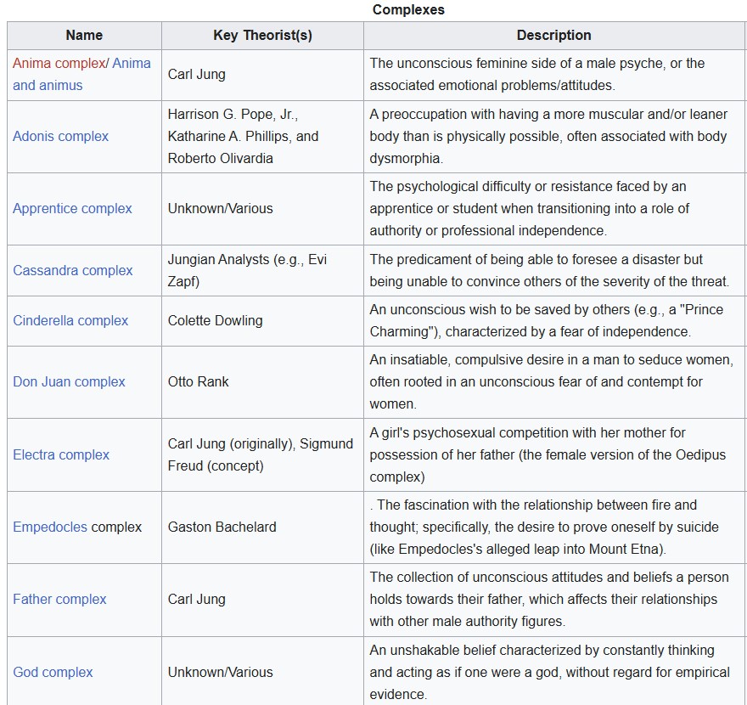Click the Complexes table caption
Image resolution: width=747 pixels, height=705 pixels.
pos(408,10)
